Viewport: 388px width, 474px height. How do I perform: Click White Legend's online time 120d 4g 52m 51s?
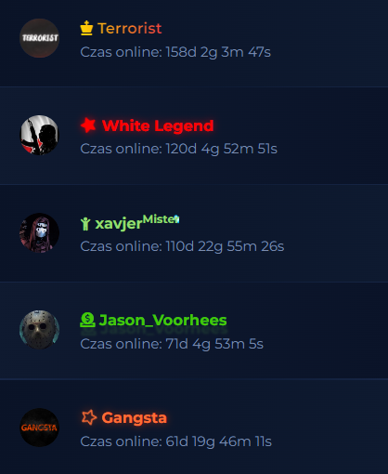(x=178, y=149)
